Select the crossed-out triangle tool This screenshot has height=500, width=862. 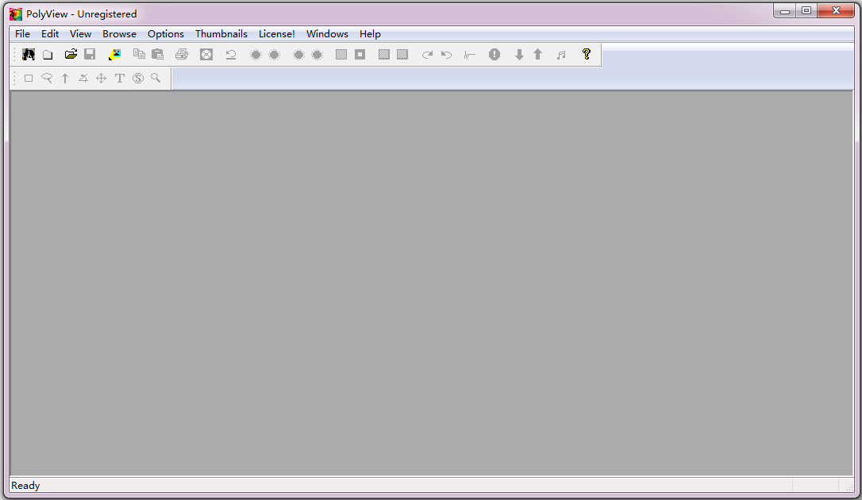[x=83, y=78]
